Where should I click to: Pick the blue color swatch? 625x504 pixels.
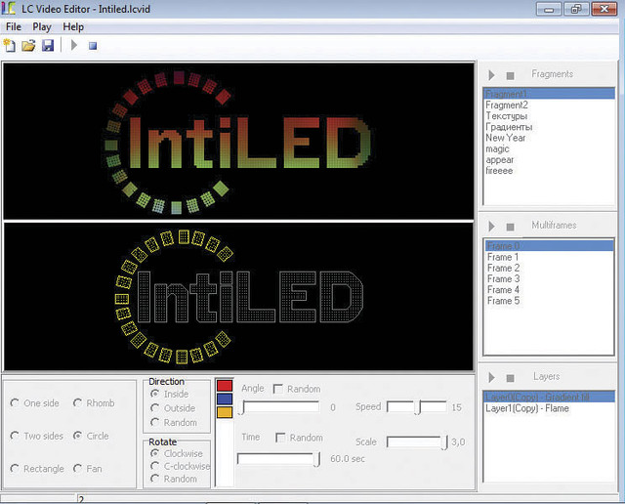tap(225, 399)
